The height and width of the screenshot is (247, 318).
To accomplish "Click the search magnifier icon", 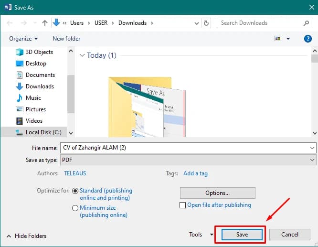I will tap(306, 23).
